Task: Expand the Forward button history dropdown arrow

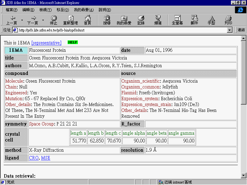Action: pyautogui.click(x=43, y=20)
